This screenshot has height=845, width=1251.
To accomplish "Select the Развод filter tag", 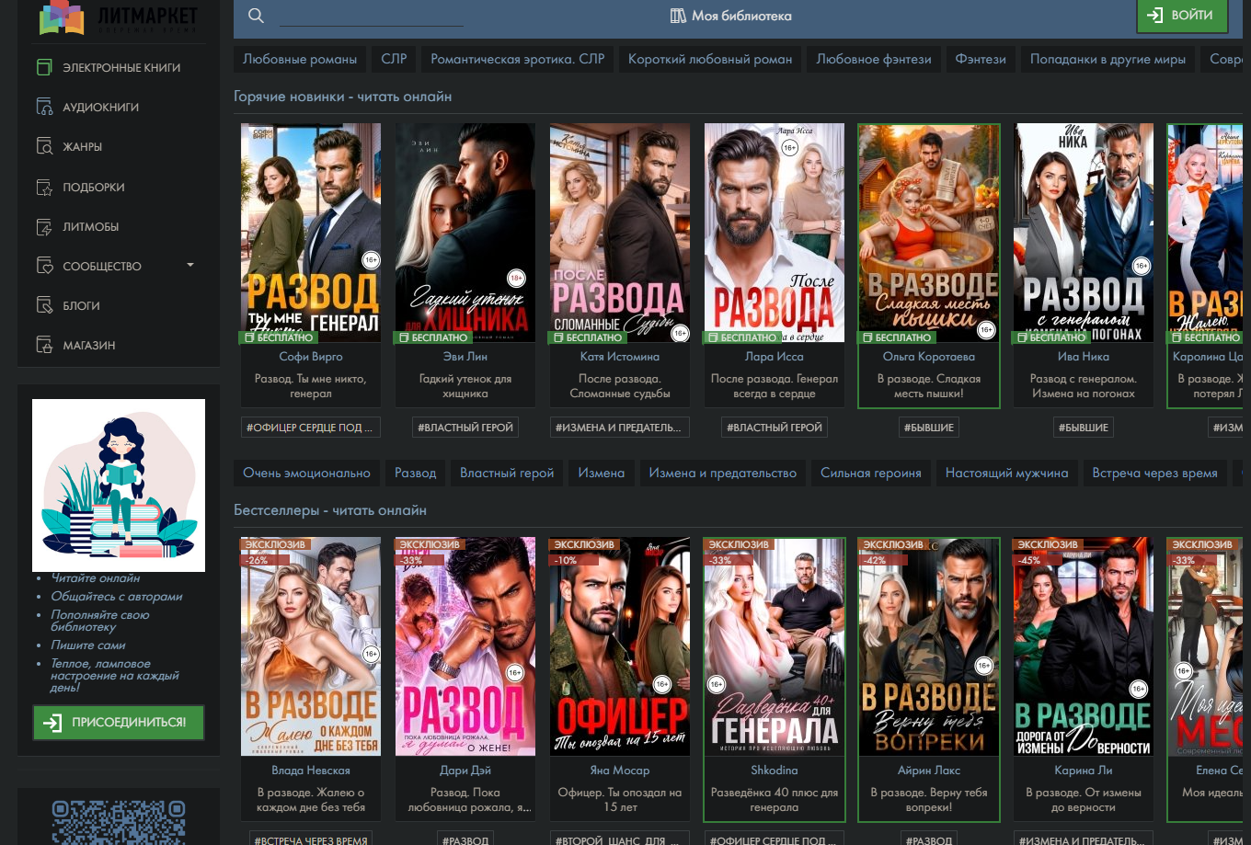I will point(416,473).
